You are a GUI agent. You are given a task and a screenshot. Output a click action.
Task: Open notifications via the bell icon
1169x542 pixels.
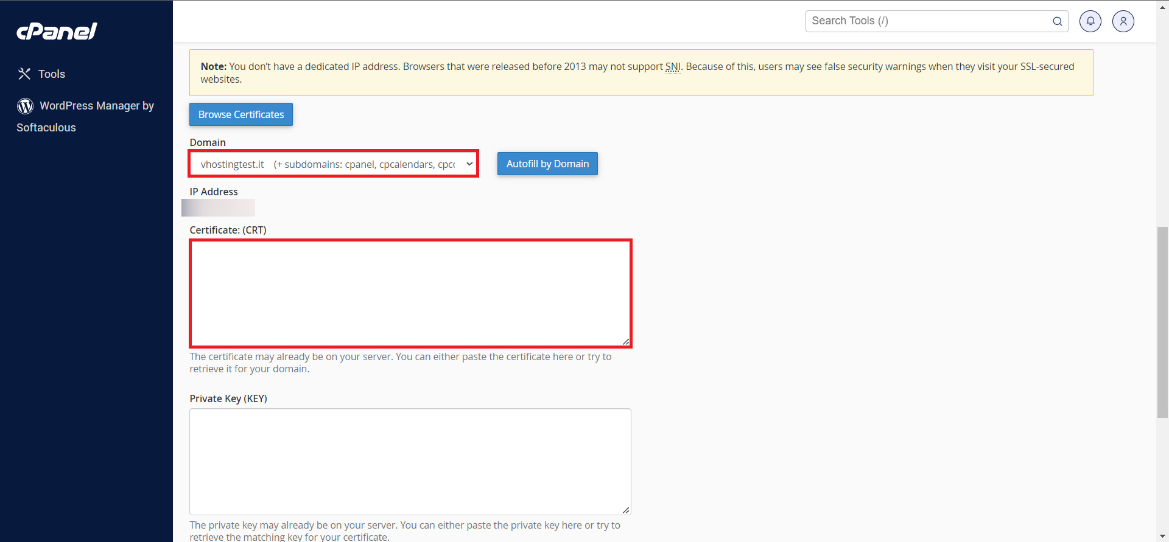click(x=1090, y=21)
